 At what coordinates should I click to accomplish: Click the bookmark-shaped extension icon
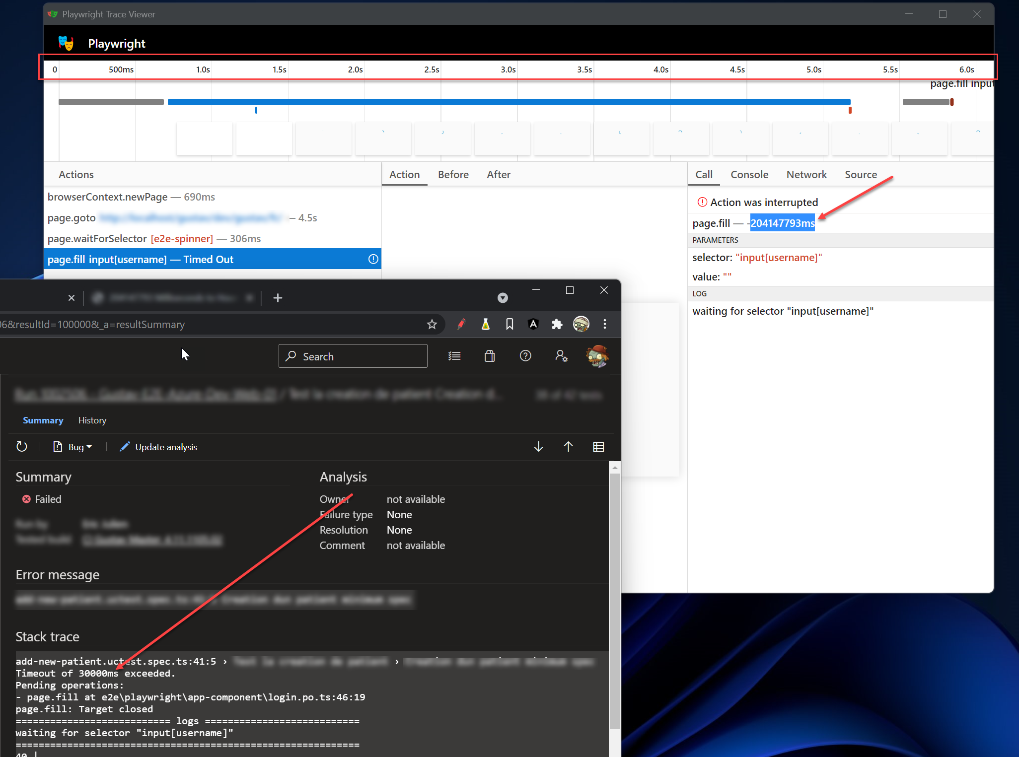tap(509, 324)
